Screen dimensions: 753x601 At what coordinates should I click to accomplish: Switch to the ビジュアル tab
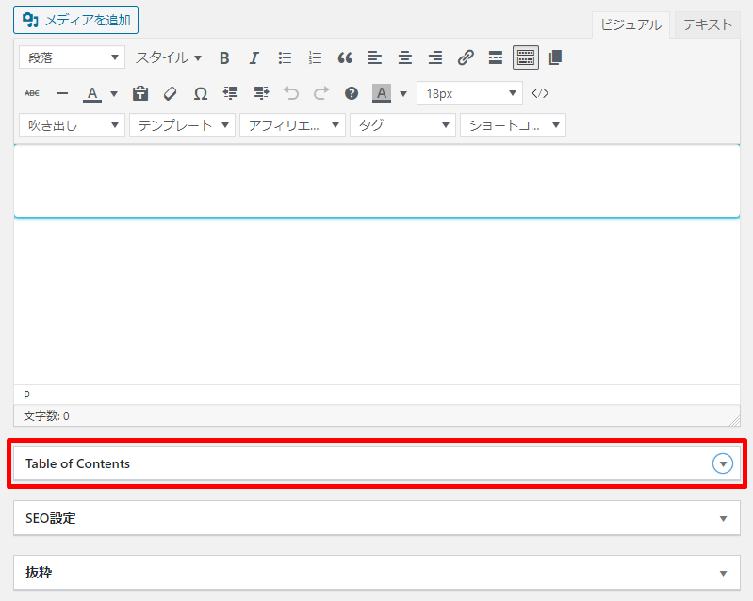pos(630,25)
